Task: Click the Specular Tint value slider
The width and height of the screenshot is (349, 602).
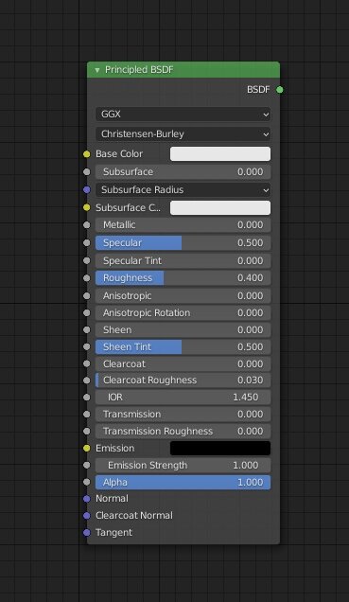Action: pyautogui.click(x=183, y=260)
